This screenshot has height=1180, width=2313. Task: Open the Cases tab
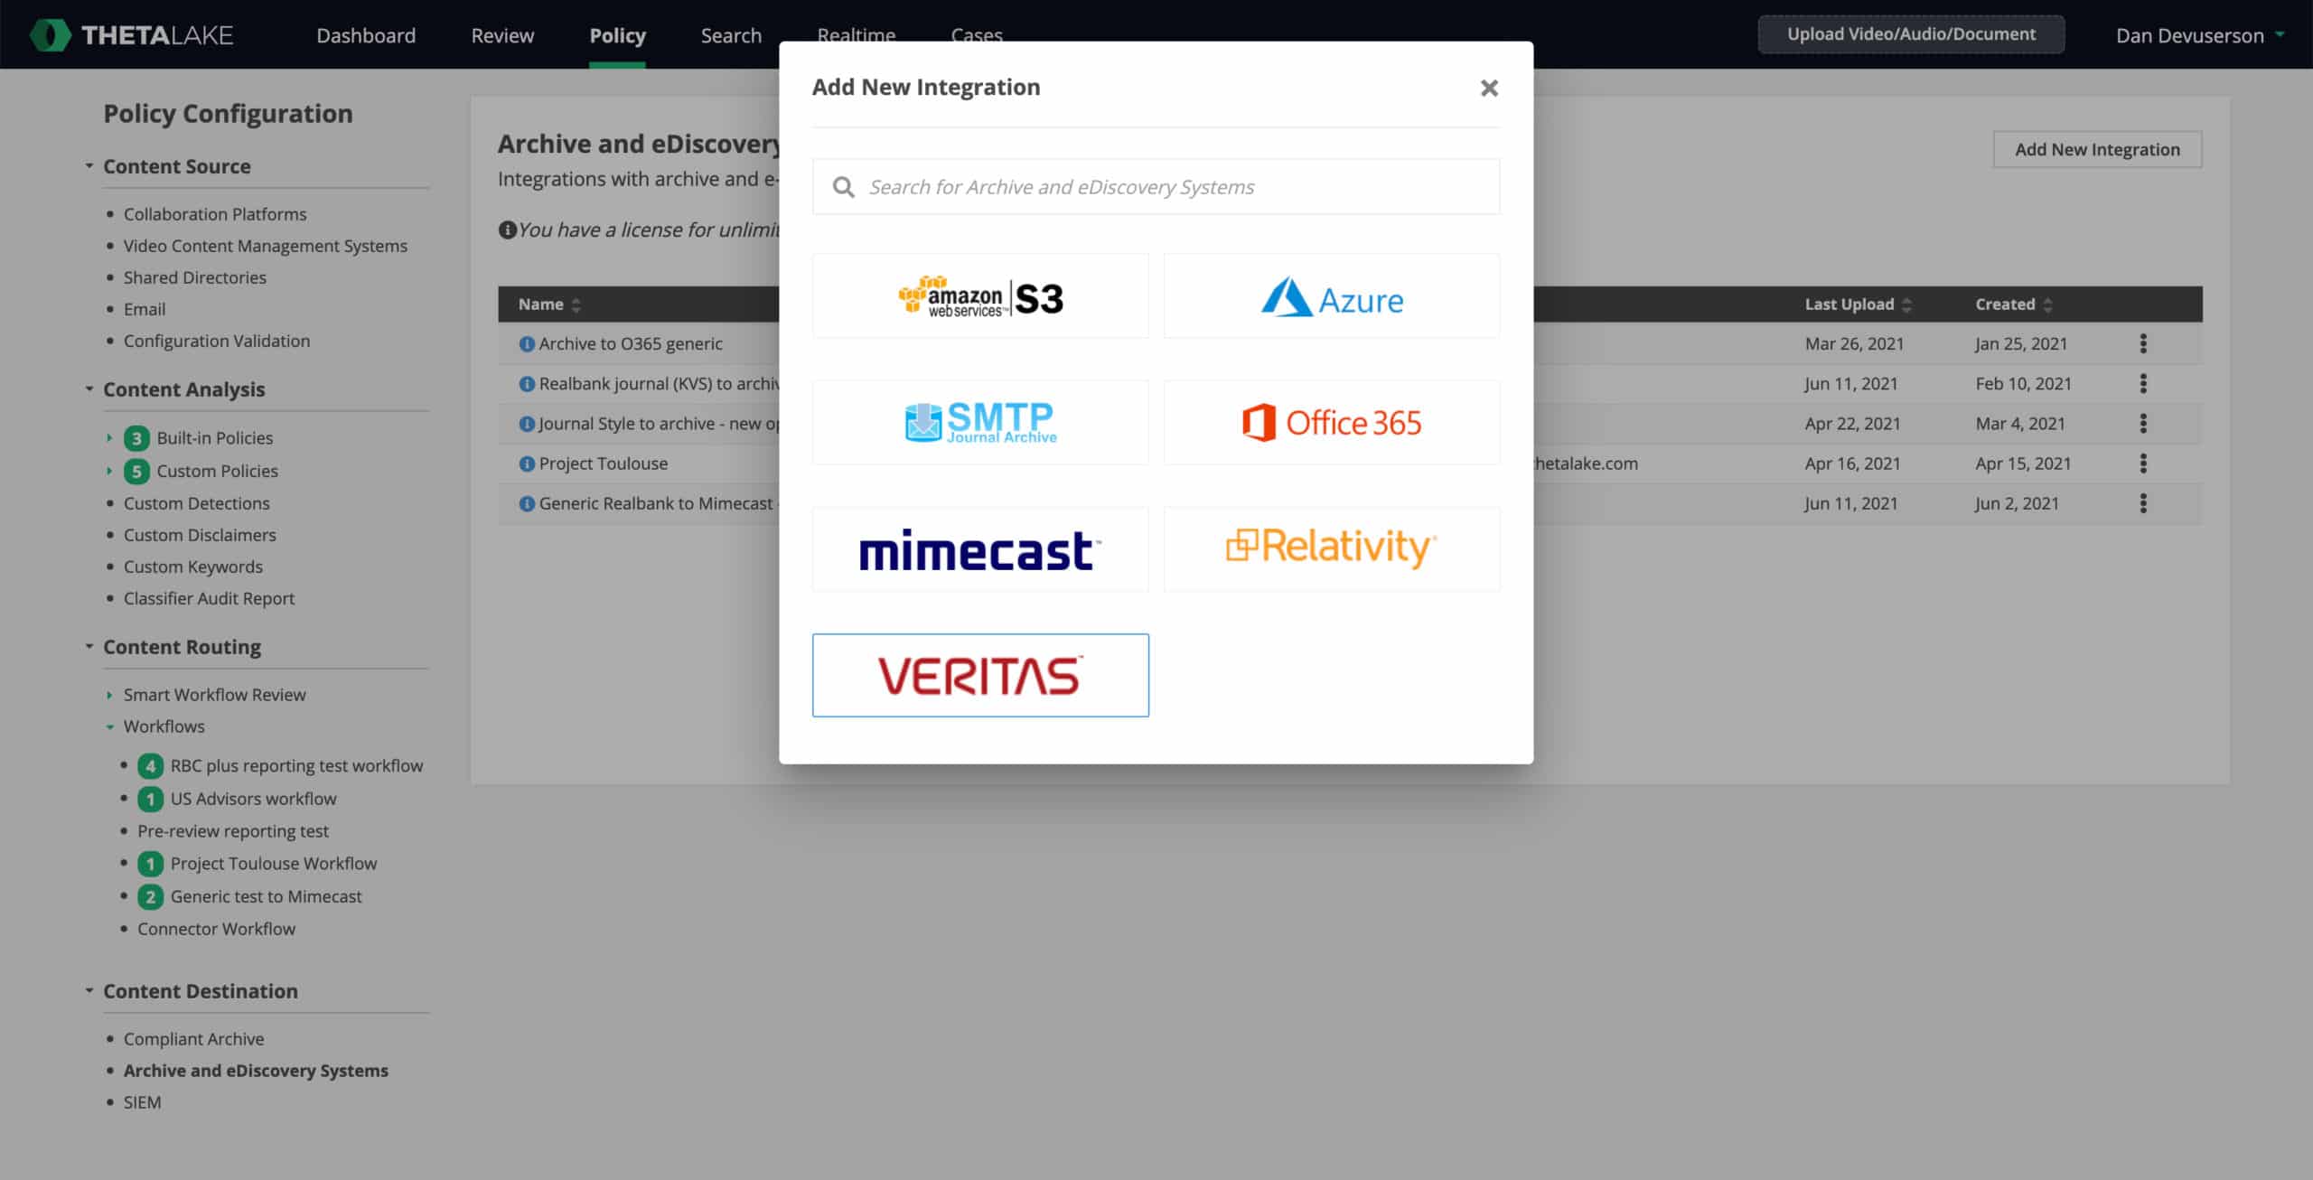point(977,35)
